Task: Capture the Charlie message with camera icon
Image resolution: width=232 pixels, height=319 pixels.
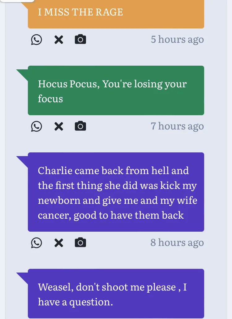Action: click(80, 243)
